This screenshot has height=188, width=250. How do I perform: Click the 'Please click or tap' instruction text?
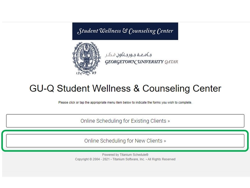125,102
